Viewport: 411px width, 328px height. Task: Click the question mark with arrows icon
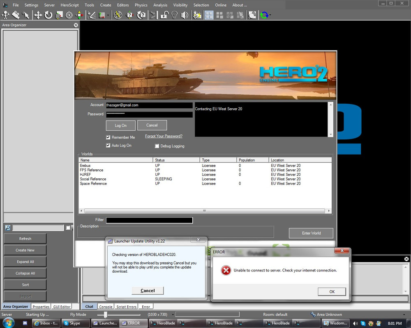(129, 15)
